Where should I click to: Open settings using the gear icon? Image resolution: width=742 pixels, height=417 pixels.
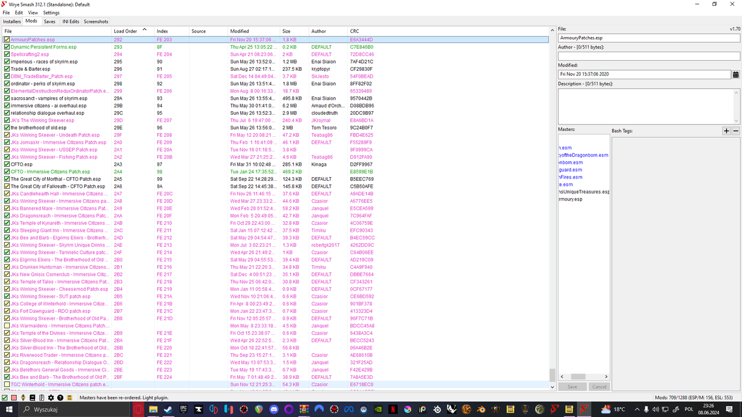point(50,397)
